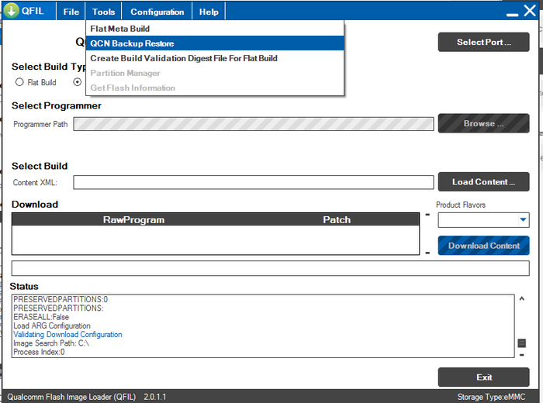
Task: Click the Validating Download Configuration status line
Action: click(67, 335)
